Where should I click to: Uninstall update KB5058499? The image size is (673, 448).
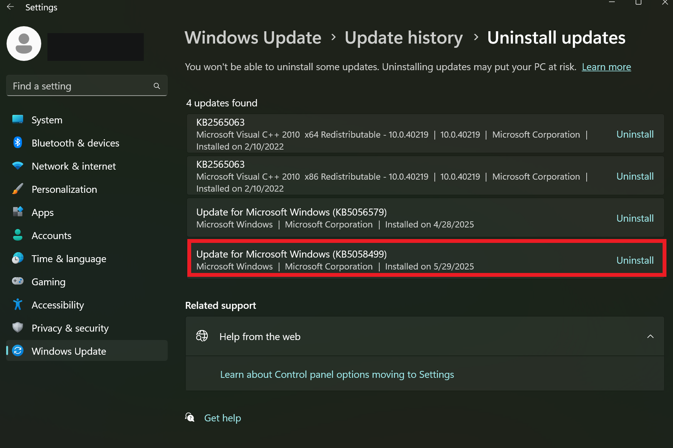[x=634, y=260]
